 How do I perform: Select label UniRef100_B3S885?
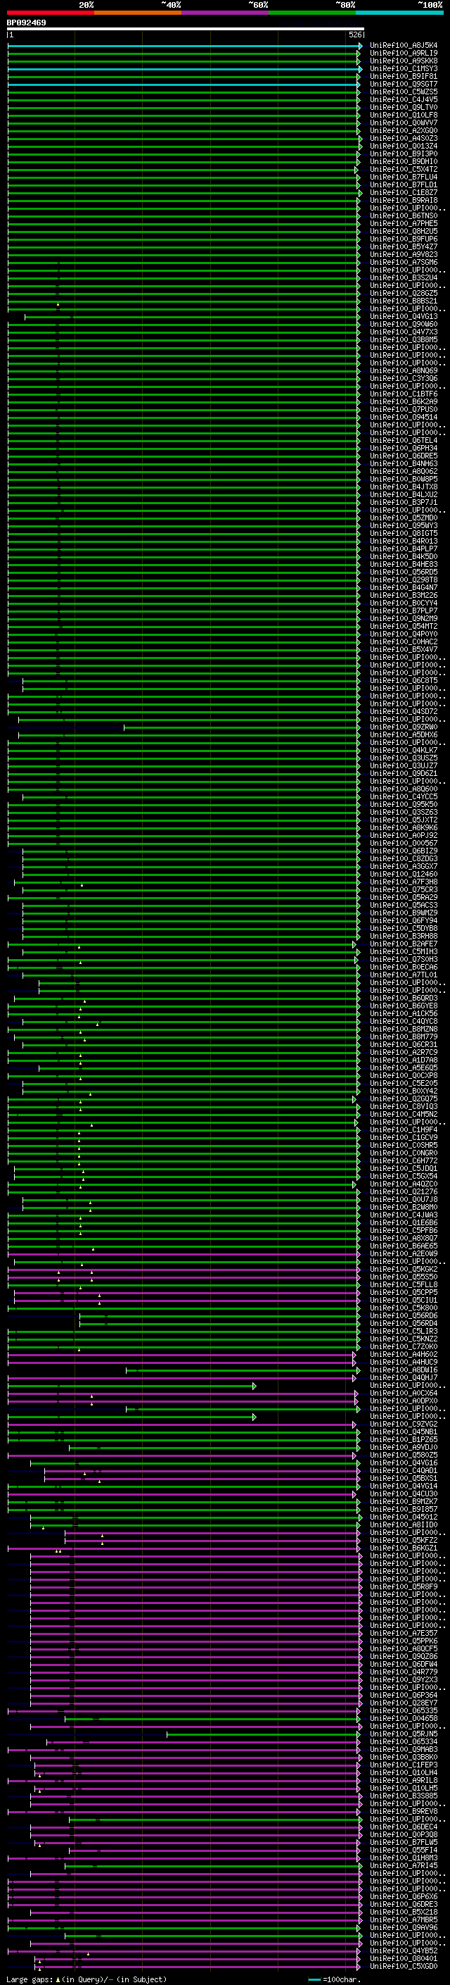[x=404, y=1796]
